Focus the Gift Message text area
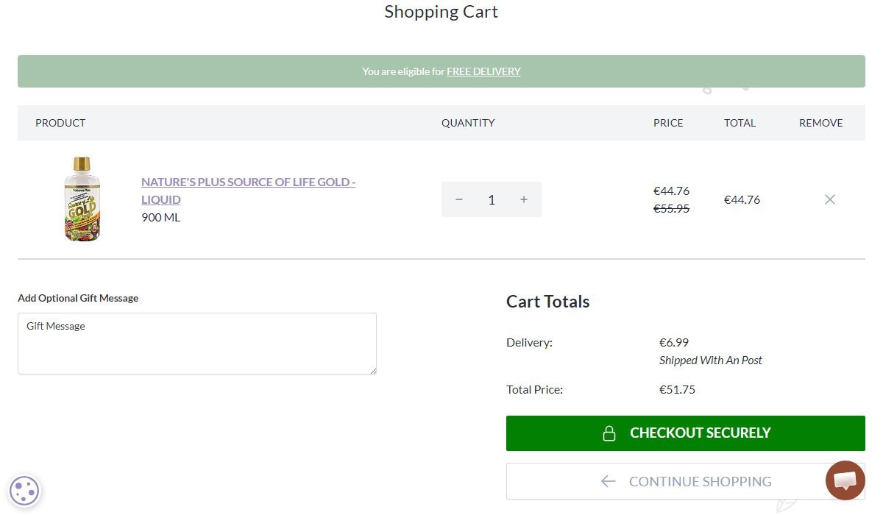 pos(197,344)
